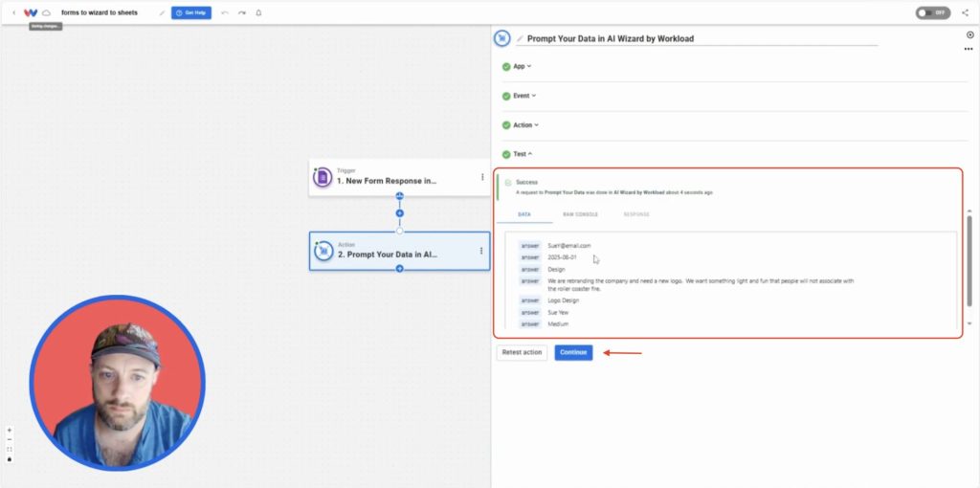This screenshot has height=488, width=980.
Task: Click the Google Forms trigger icon
Action: tap(323, 177)
